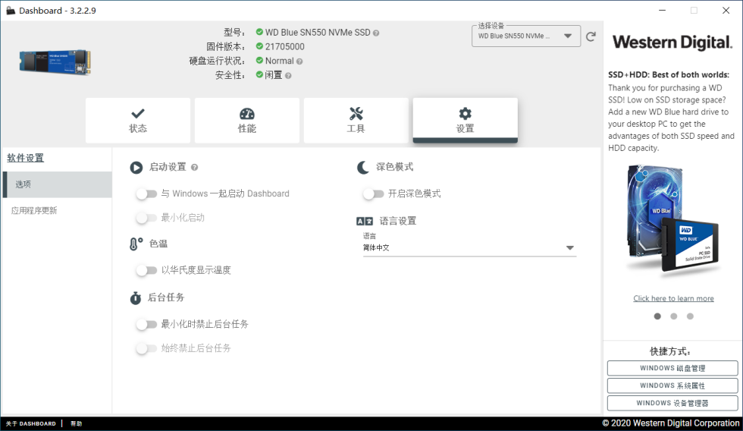Select the 设置 tab
The height and width of the screenshot is (431, 743).
point(465,121)
